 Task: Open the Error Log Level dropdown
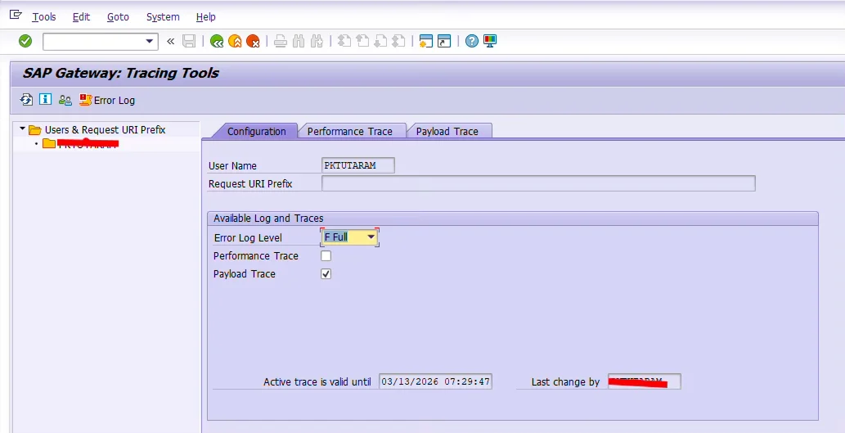tap(371, 237)
